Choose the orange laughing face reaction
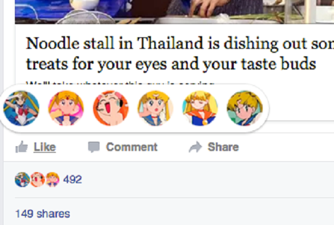Screen dimensions: 334x225 [111, 108]
